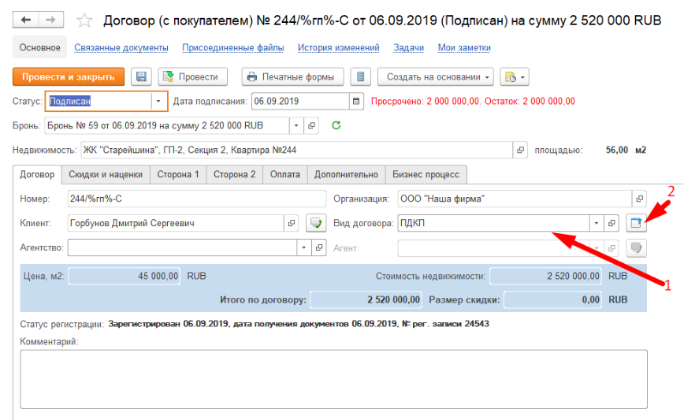Screen dimensions: 695x420
Task: Switch to the Скидки и наценки tab
Action: click(x=105, y=174)
